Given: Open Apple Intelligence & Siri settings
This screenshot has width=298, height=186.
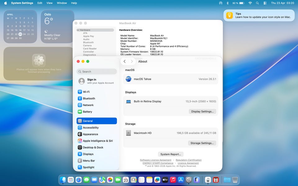Looking at the screenshot, I should (97, 141).
